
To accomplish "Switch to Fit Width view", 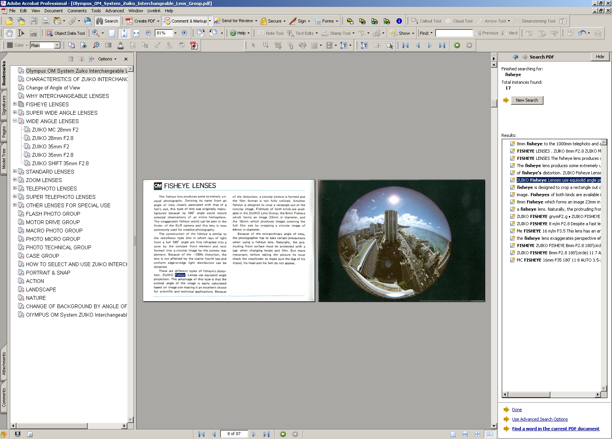I will coord(136,33).
